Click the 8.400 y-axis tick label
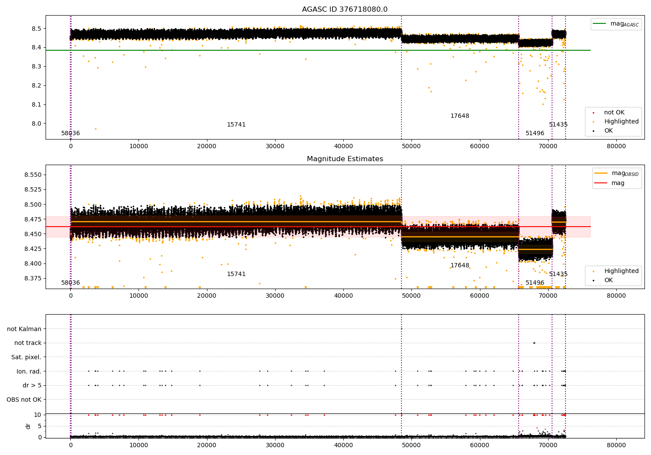Image resolution: width=651 pixels, height=455 pixels. (x=33, y=263)
